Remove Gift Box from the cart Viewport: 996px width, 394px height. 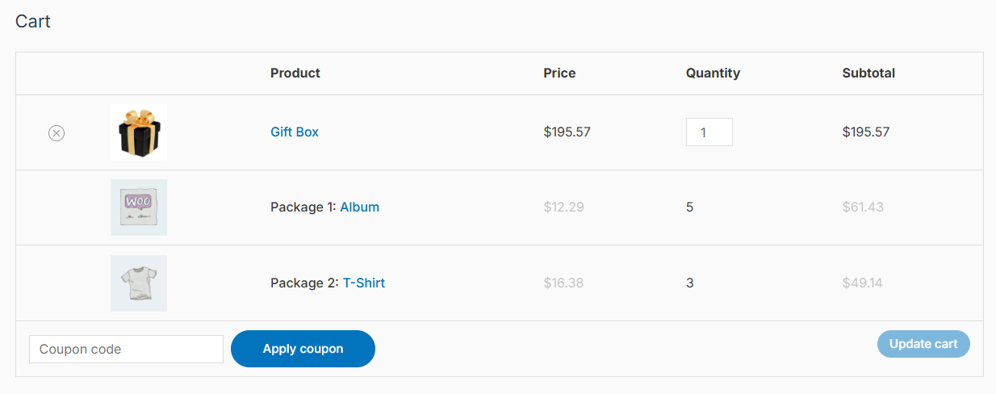click(x=56, y=133)
